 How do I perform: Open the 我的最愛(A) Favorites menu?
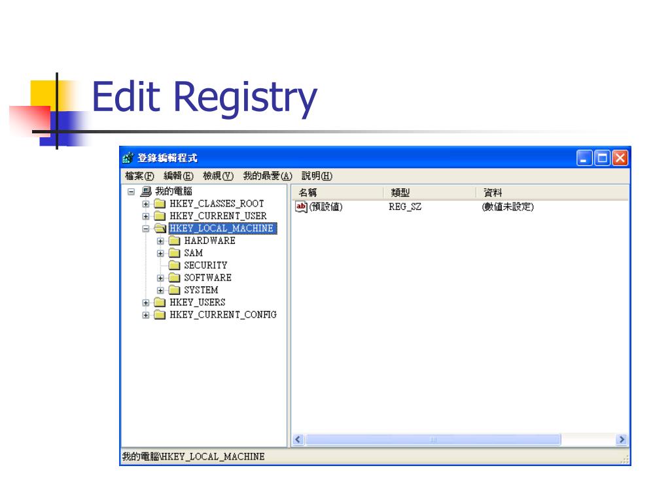268,176
